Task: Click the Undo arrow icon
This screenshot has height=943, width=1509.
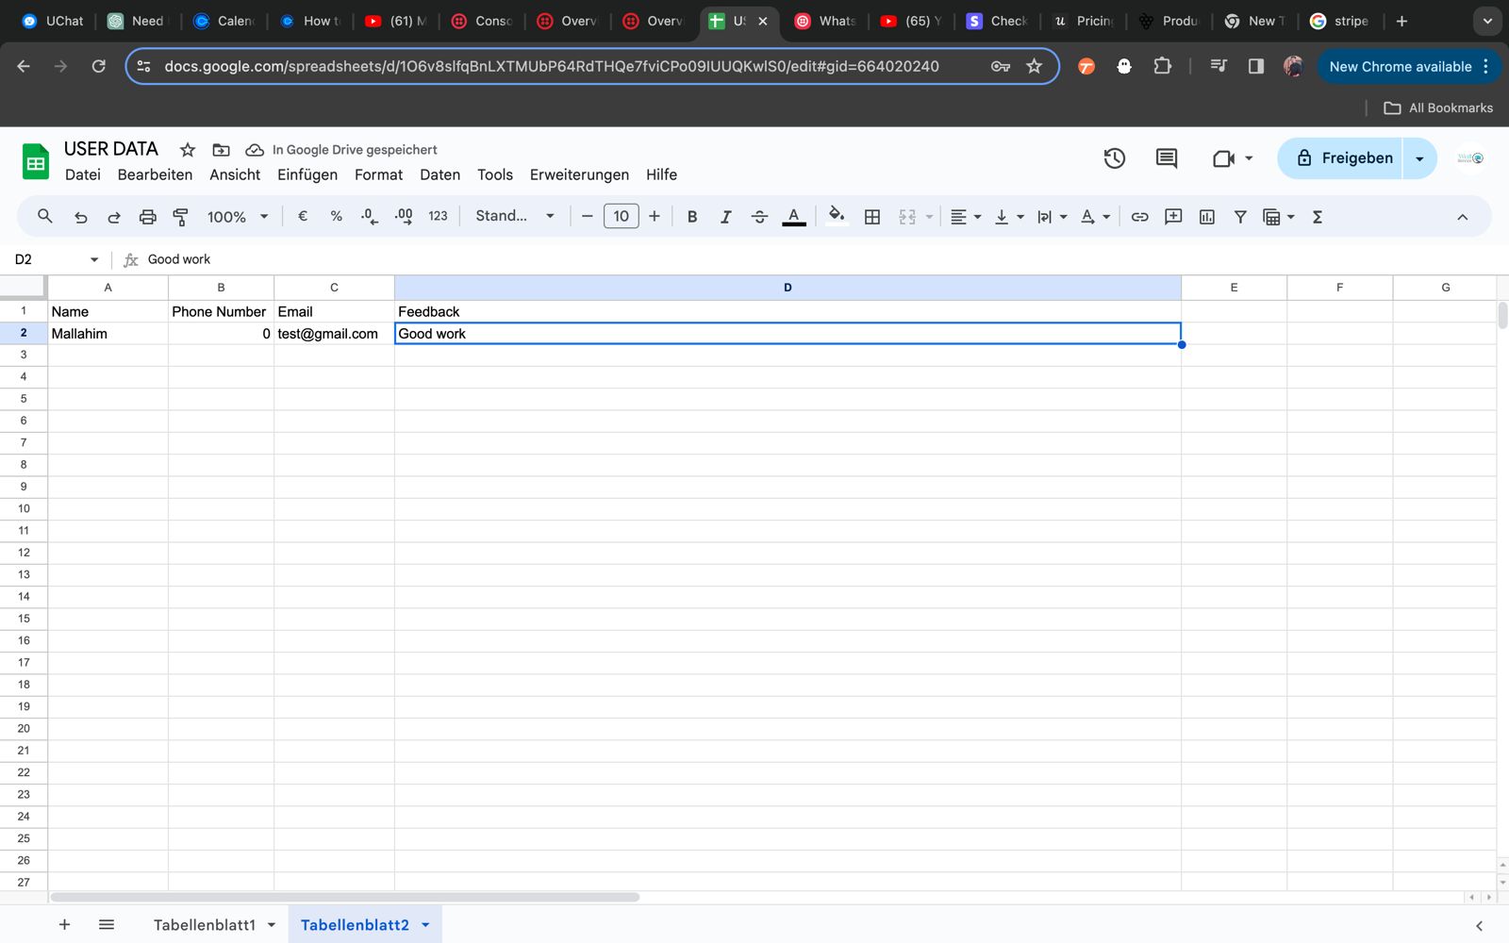Action: pos(81,217)
